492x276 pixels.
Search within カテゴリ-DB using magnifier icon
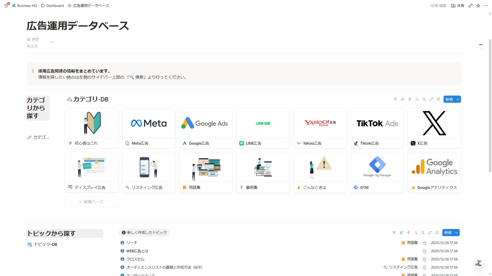[x=424, y=99]
